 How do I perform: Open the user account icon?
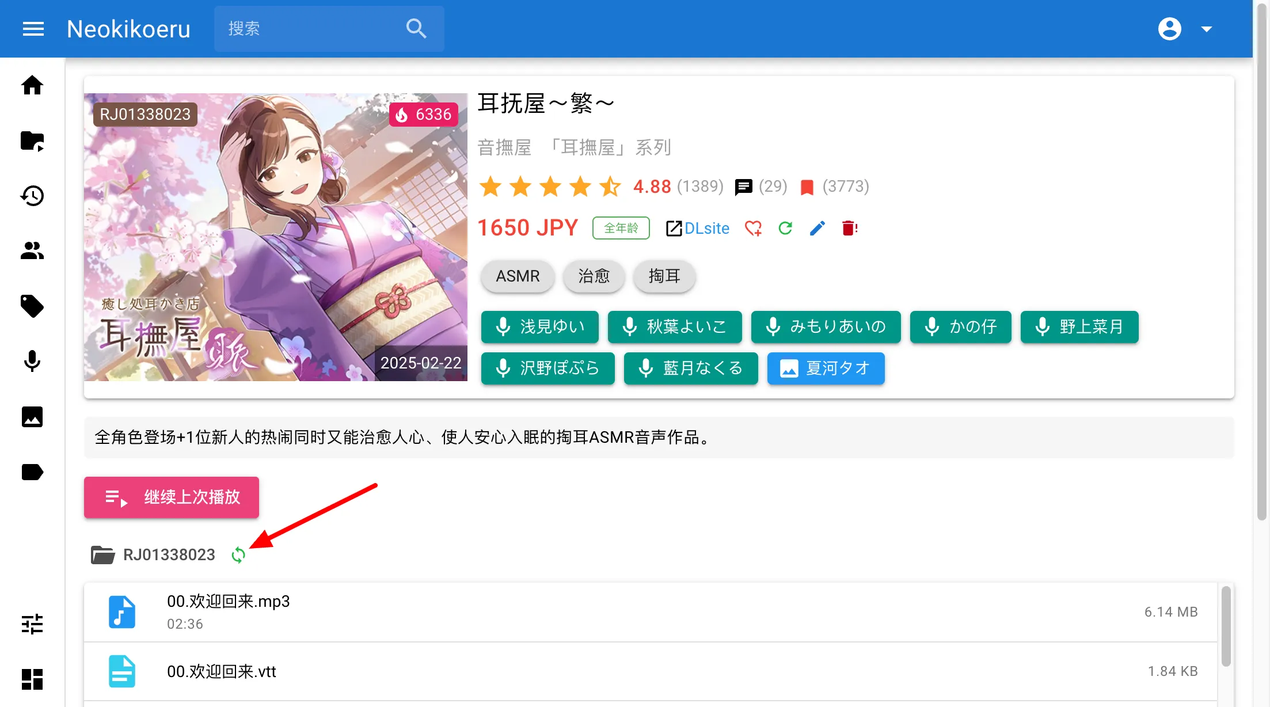coord(1169,29)
